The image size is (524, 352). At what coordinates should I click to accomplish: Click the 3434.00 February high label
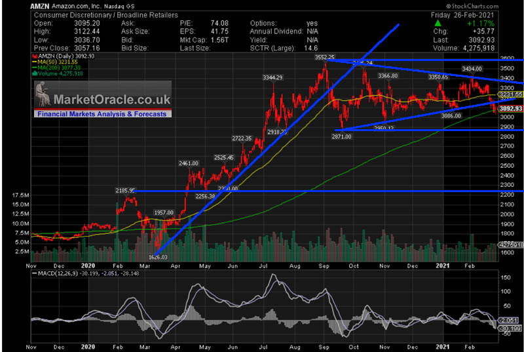(x=472, y=69)
